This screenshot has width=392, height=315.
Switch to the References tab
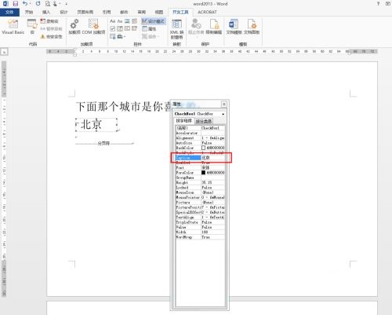click(107, 13)
